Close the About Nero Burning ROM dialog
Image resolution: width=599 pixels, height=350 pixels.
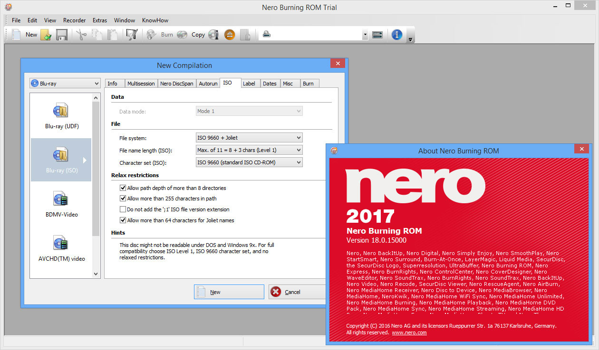tap(581, 150)
